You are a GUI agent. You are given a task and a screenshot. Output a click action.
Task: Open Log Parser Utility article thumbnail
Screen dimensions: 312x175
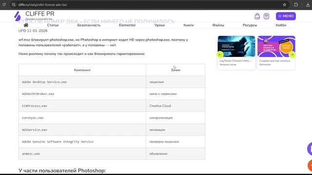(236, 47)
